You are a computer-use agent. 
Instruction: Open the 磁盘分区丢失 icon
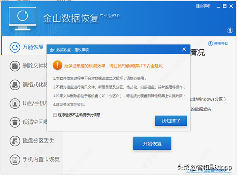(x=15, y=141)
